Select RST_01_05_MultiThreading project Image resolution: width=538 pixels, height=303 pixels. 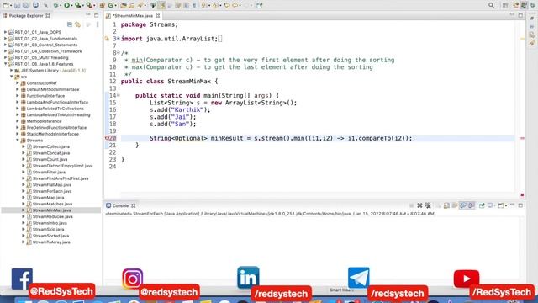pyautogui.click(x=41, y=58)
